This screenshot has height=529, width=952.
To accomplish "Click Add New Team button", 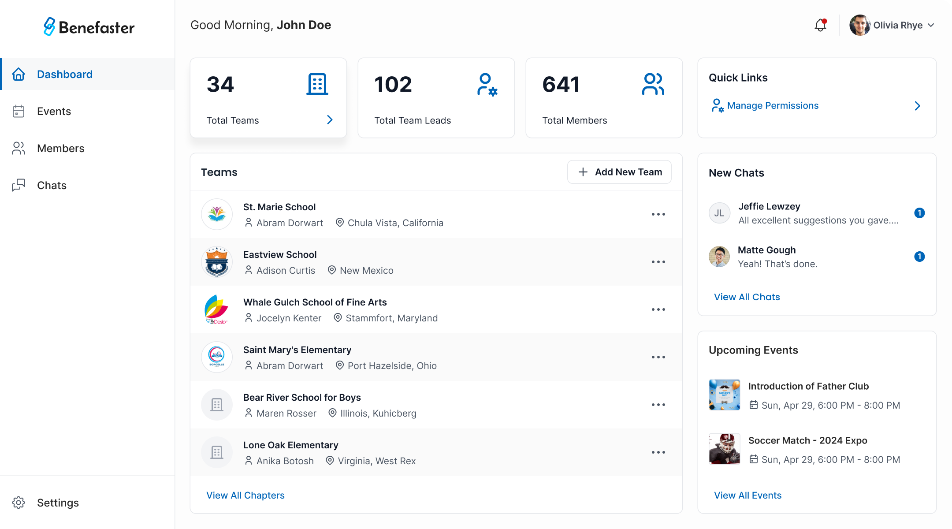I will (619, 172).
